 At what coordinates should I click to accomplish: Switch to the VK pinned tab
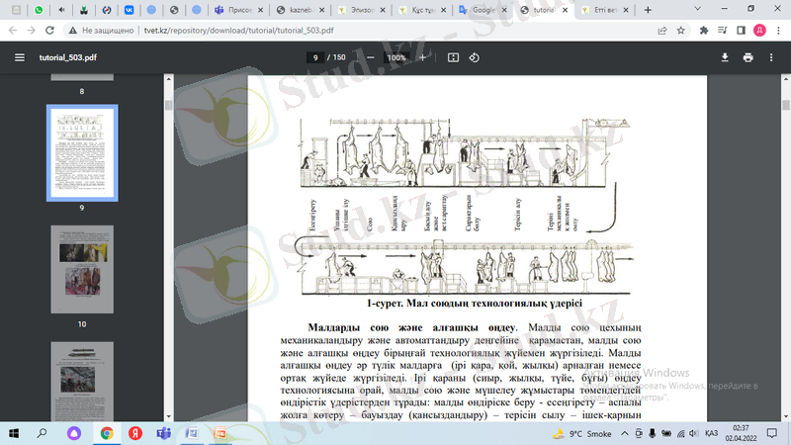[130, 10]
